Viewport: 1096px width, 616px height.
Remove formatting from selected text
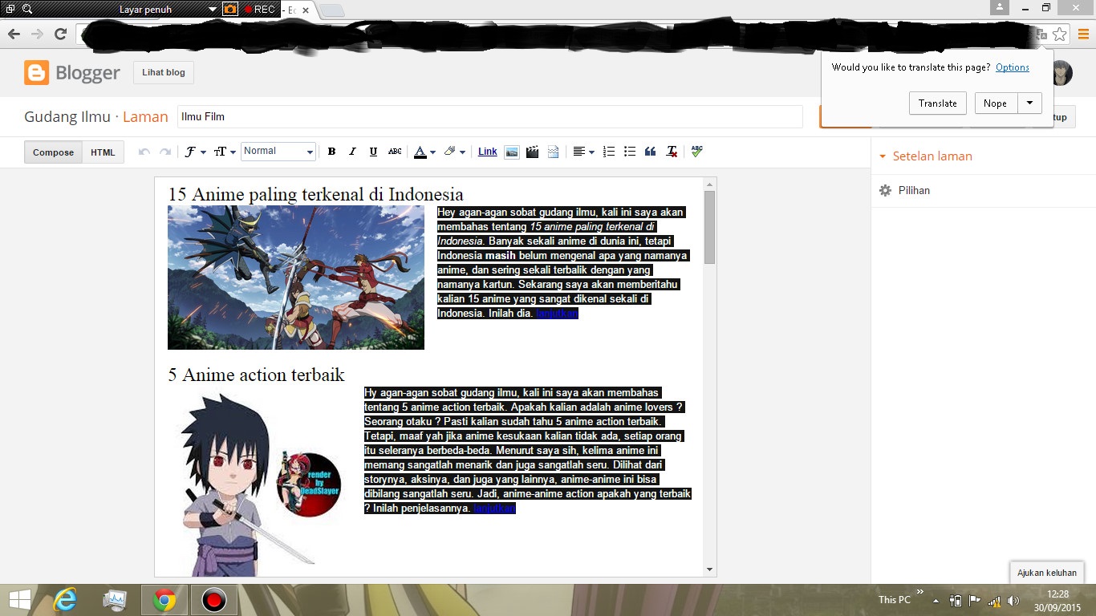click(672, 152)
